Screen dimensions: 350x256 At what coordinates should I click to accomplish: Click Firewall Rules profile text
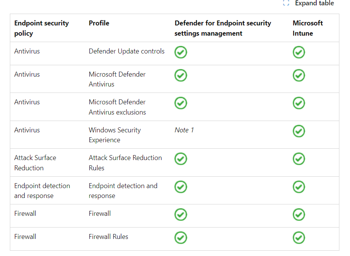[x=108, y=237]
